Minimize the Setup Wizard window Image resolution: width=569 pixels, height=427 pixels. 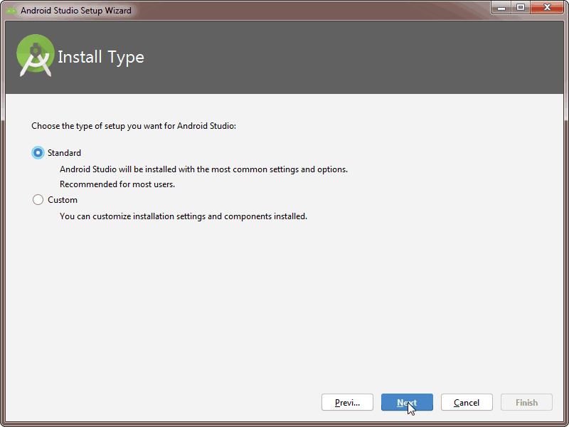coord(501,8)
